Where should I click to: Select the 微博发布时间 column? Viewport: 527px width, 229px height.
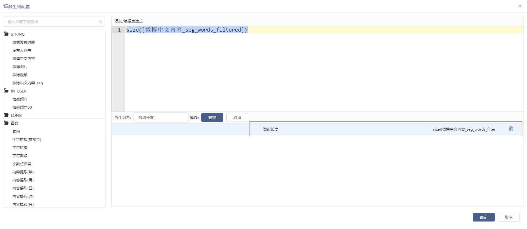(x=24, y=42)
